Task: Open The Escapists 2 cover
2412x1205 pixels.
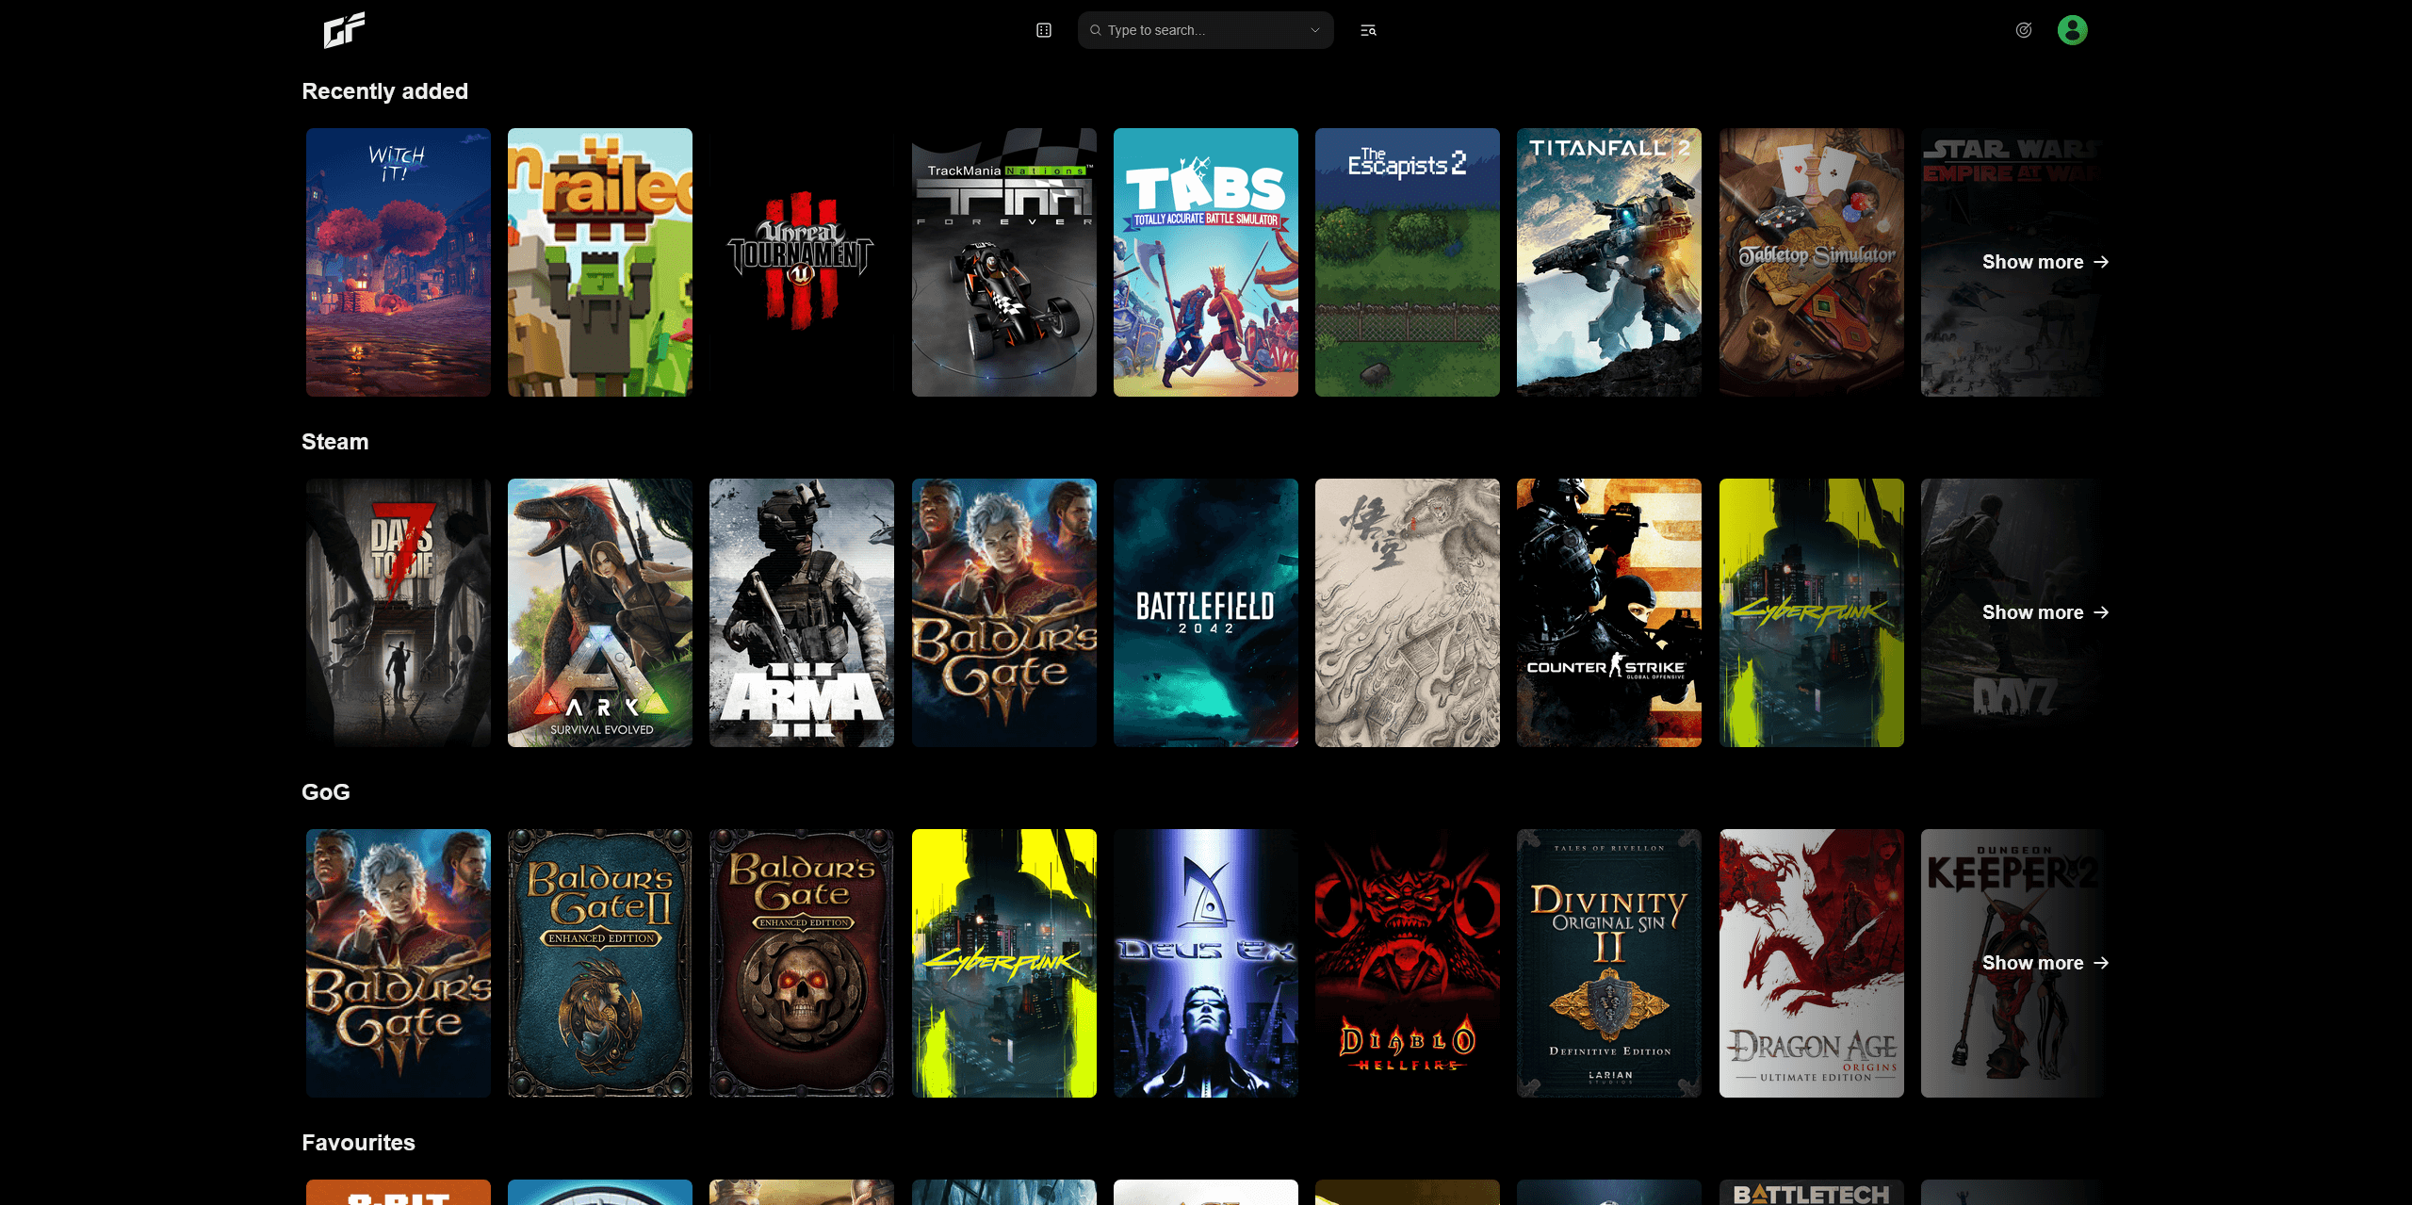Action: 1408,262
